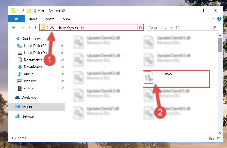Navigate up one folder level arrow
The image size is (227, 148).
(35, 27)
